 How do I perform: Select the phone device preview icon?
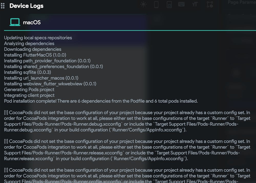click(156, 4)
